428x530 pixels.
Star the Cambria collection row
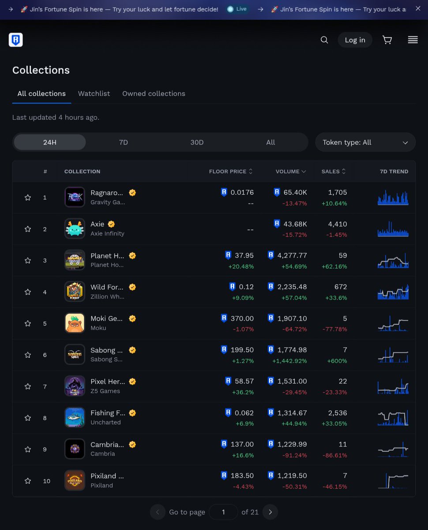tap(28, 449)
